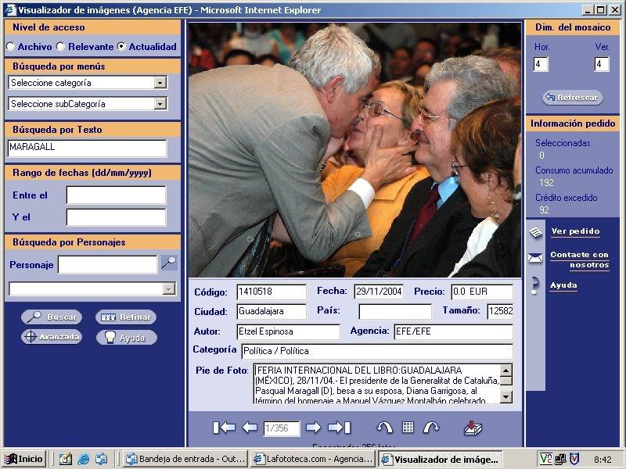Viewport: 626px width, 469px height.
Task: Click the empty País field
Action: [395, 311]
